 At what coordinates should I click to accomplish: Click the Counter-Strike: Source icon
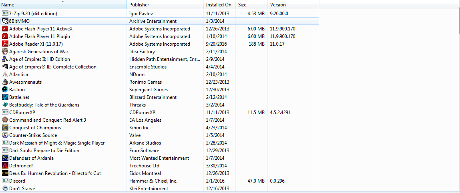click(5, 135)
